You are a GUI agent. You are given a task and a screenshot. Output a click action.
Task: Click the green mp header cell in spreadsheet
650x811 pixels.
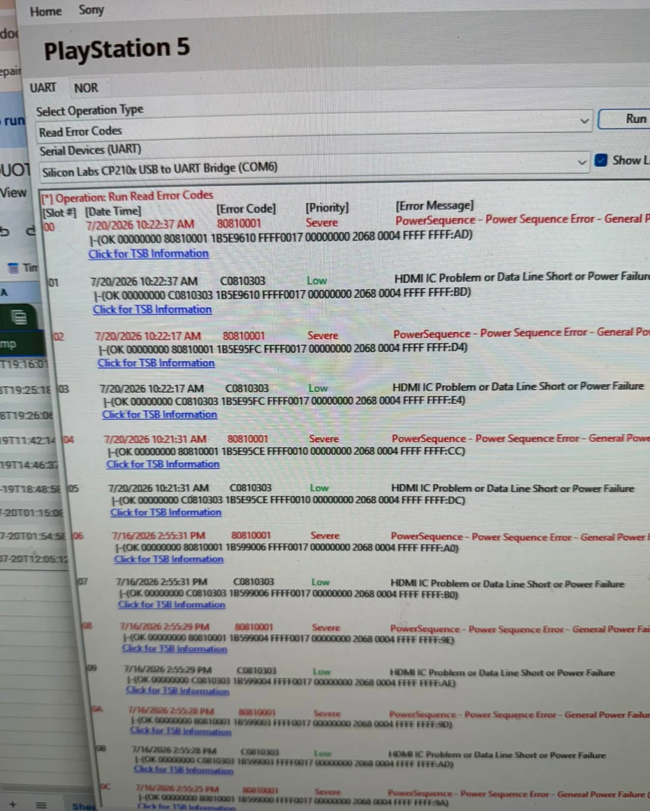point(9,344)
